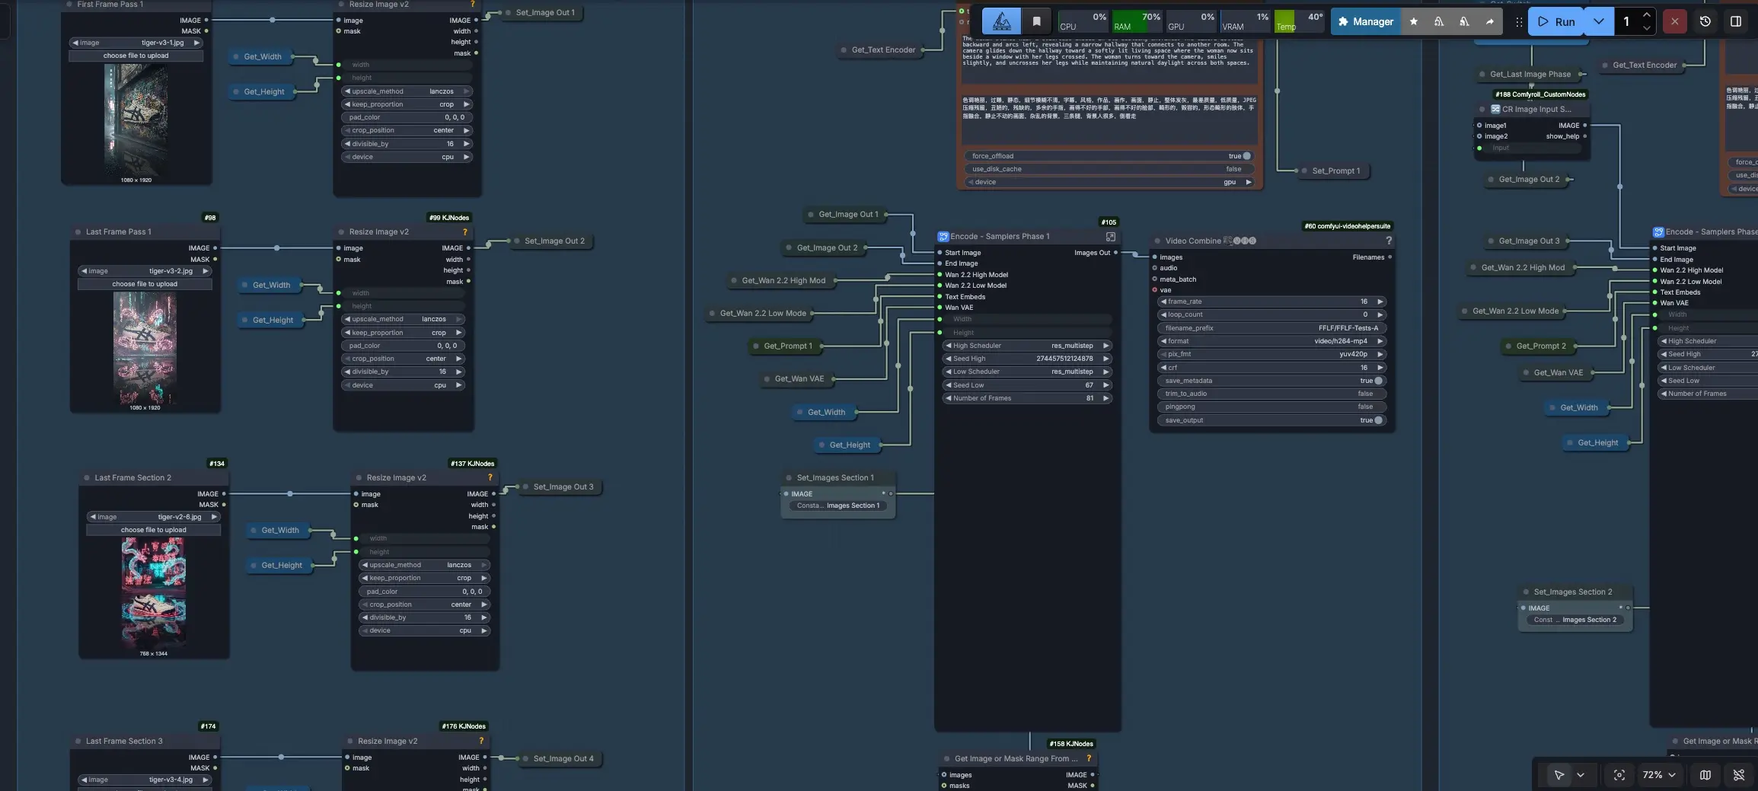Open the format video/h264-mp4 dropdown
Image resolution: width=1758 pixels, height=791 pixels.
(1271, 341)
